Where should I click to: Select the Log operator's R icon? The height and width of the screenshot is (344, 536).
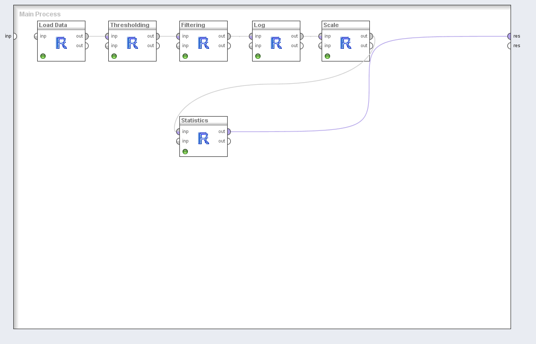point(276,43)
